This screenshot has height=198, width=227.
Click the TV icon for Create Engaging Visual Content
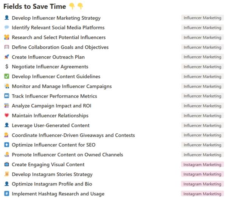coord(7,164)
